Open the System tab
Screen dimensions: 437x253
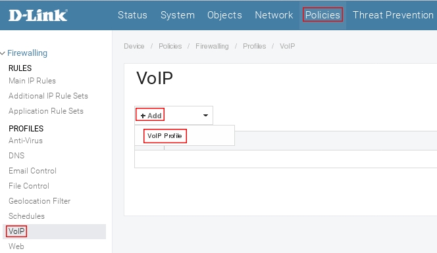coord(178,15)
